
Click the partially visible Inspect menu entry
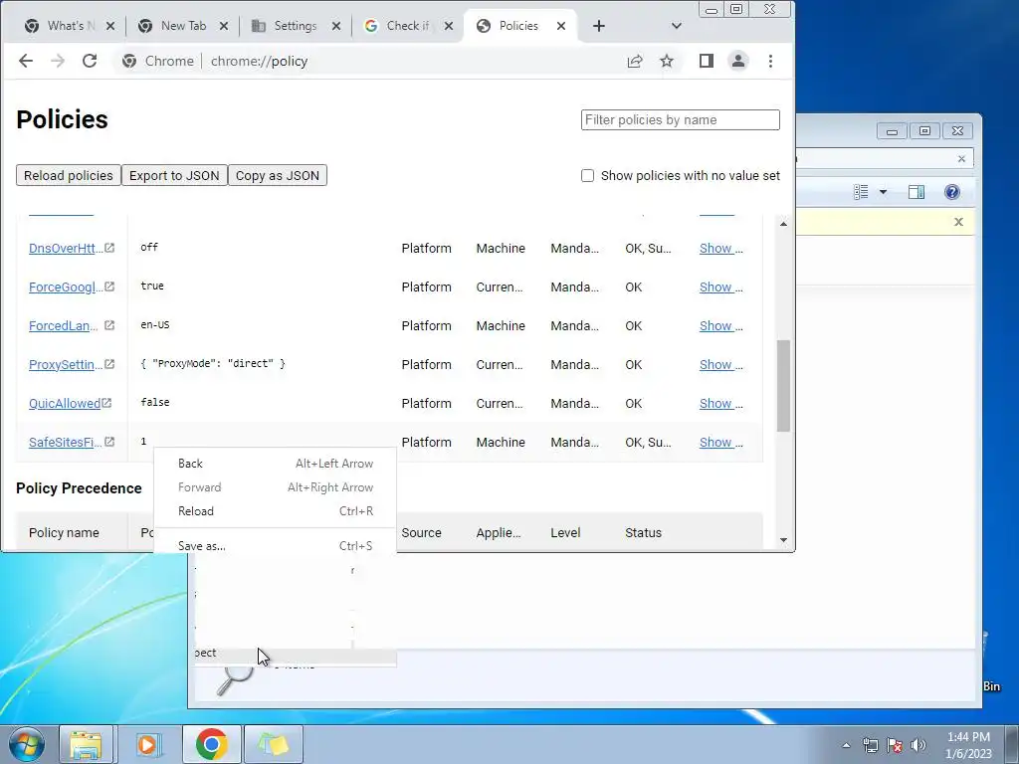tap(296, 654)
